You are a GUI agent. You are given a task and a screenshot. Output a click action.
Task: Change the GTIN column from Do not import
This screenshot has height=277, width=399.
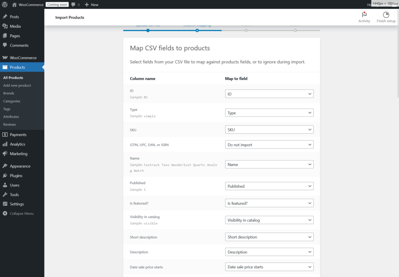(269, 144)
